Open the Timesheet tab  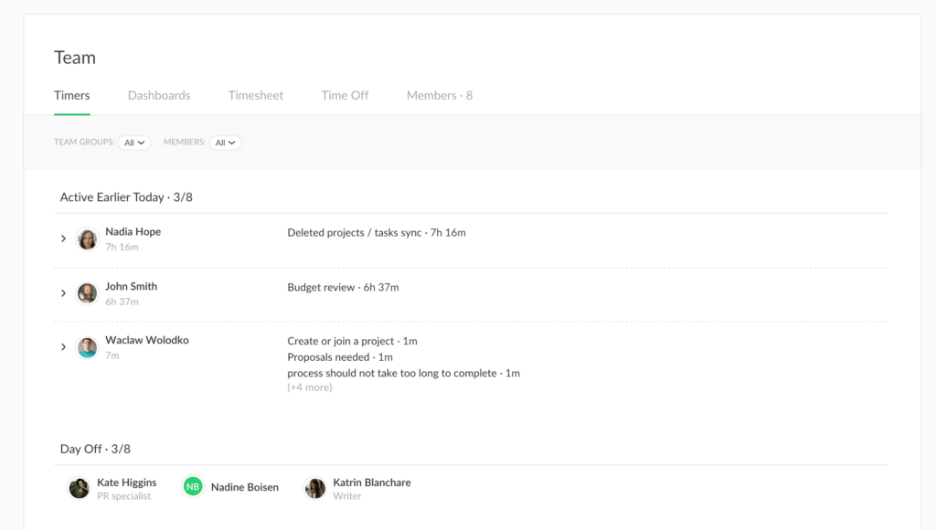coord(256,95)
